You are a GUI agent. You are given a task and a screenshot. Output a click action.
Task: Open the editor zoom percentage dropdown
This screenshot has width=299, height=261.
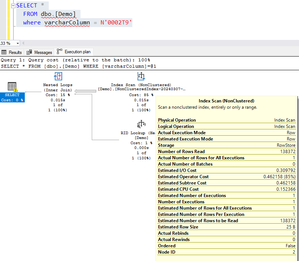click(x=17, y=43)
